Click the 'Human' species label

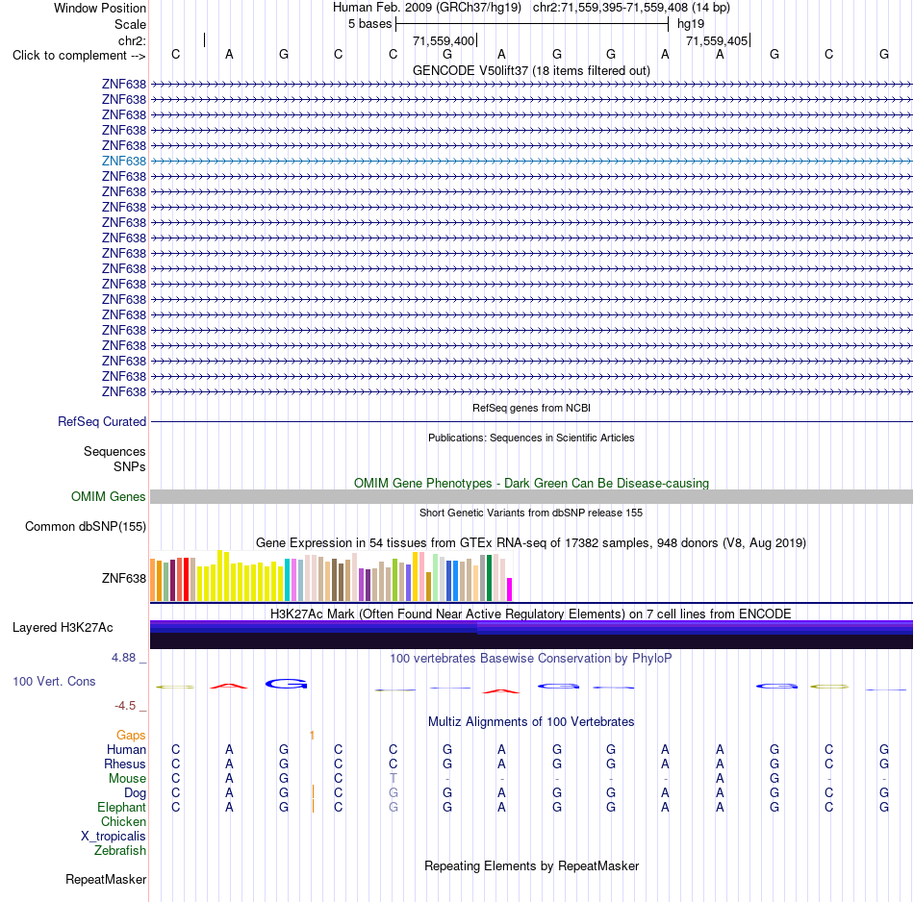[126, 749]
